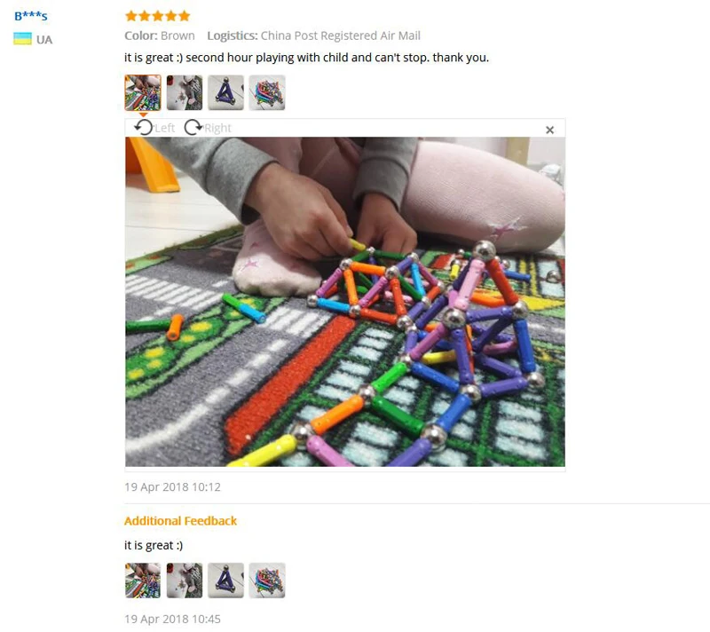
Task: Click the UA country label
Action: coord(44,40)
